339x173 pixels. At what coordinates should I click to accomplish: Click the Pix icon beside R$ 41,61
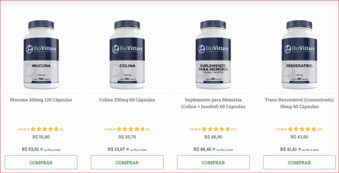coord(300,149)
